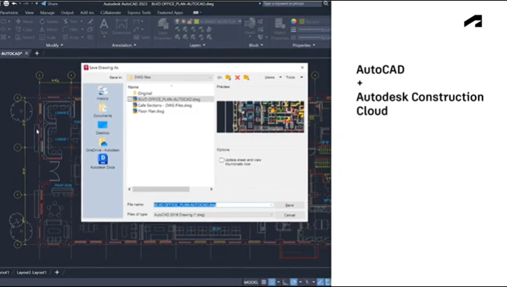Toggle MODEL space button in status bar
This screenshot has height=287, width=507.
click(251, 282)
